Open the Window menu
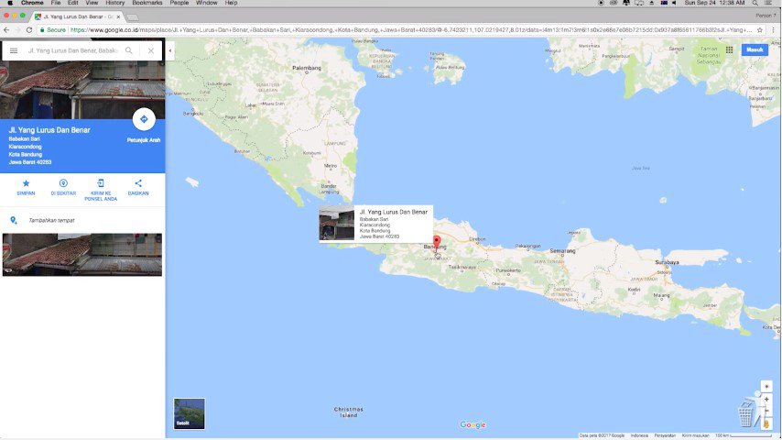The width and height of the screenshot is (782, 440). [206, 3]
